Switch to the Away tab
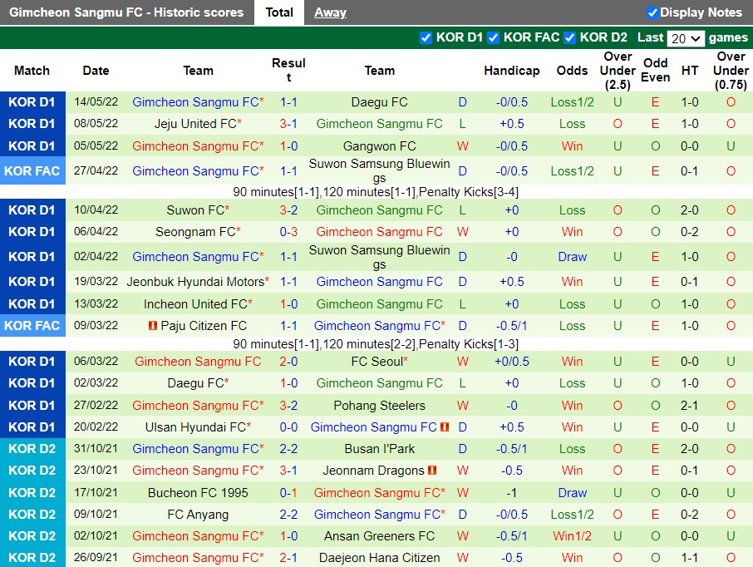The width and height of the screenshot is (753, 567). click(x=330, y=12)
